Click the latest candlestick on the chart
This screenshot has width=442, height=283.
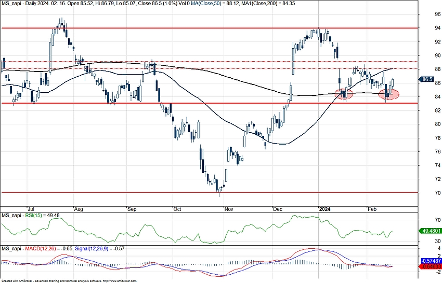click(x=393, y=82)
